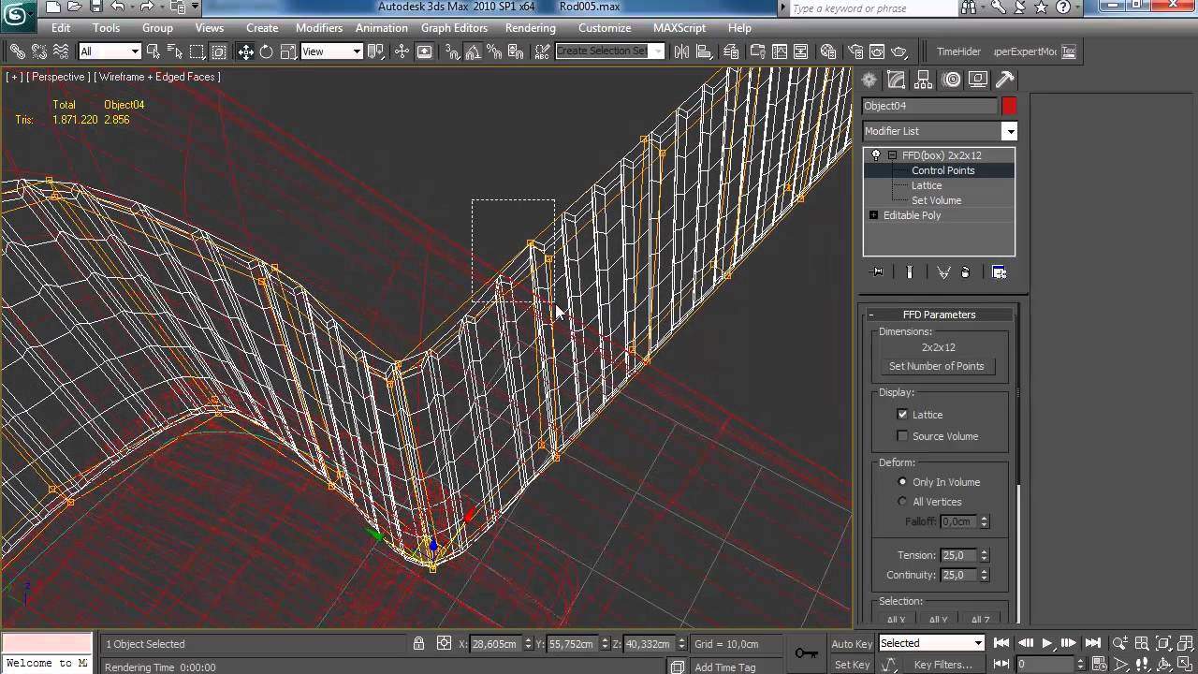Expand the Editable Poly stack entry

[x=873, y=215]
